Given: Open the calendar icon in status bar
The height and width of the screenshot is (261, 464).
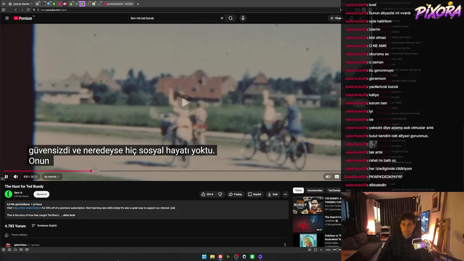Looking at the screenshot, I should click(27, 250).
